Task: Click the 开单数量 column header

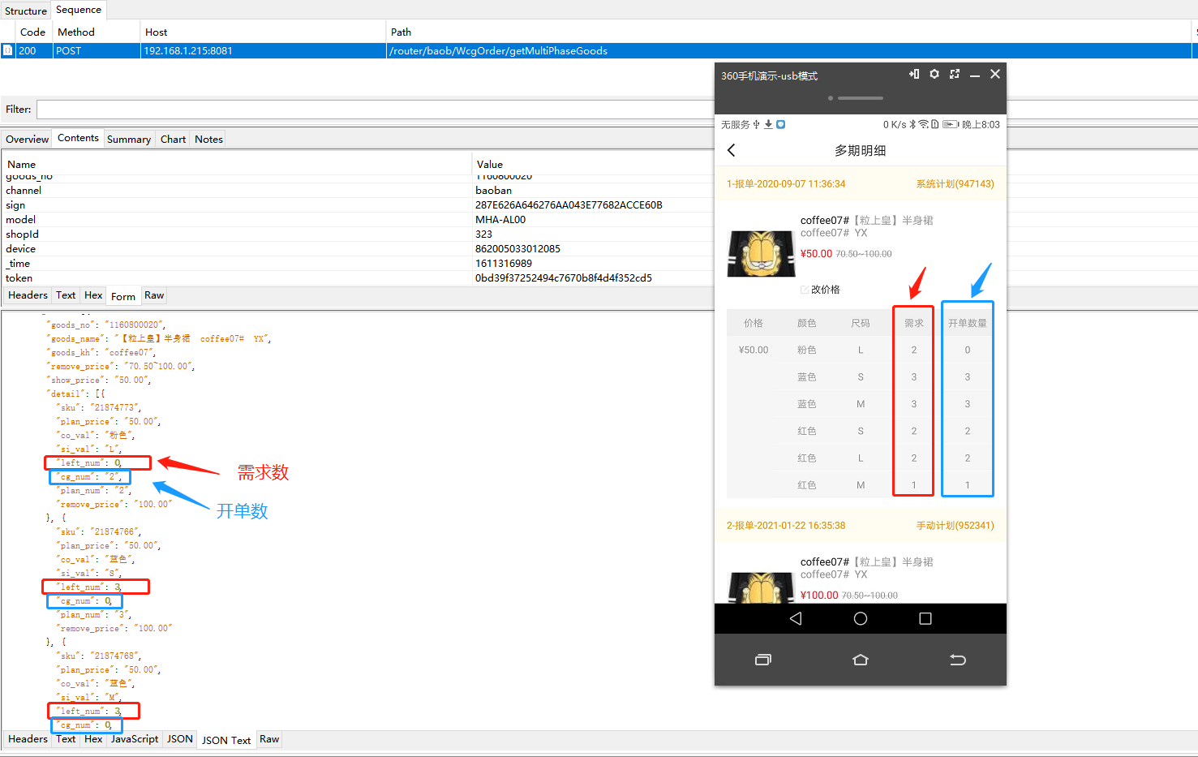Action: [968, 323]
